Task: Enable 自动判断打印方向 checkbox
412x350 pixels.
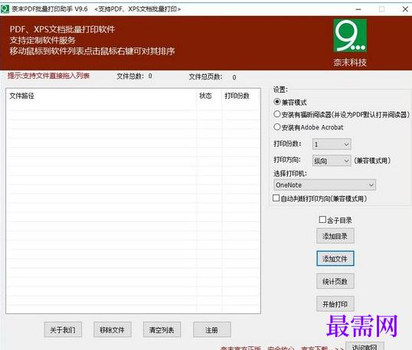Action: pyautogui.click(x=276, y=198)
